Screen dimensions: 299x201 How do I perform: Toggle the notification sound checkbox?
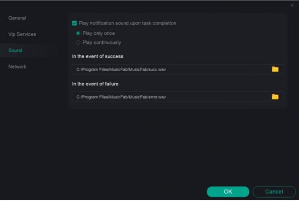(x=74, y=23)
